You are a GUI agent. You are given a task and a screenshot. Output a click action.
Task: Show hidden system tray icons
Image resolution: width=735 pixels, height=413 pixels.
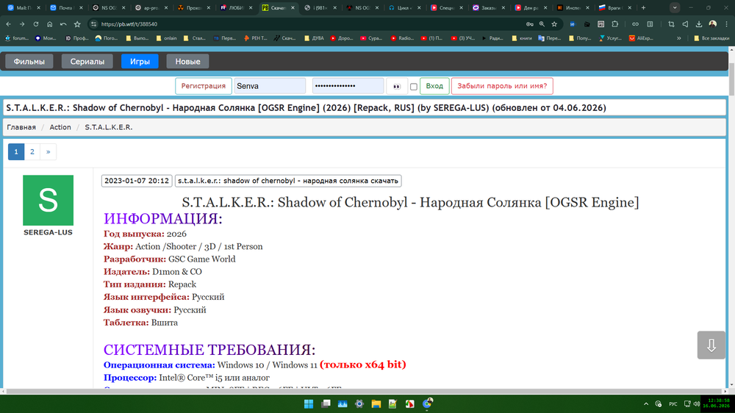click(646, 403)
